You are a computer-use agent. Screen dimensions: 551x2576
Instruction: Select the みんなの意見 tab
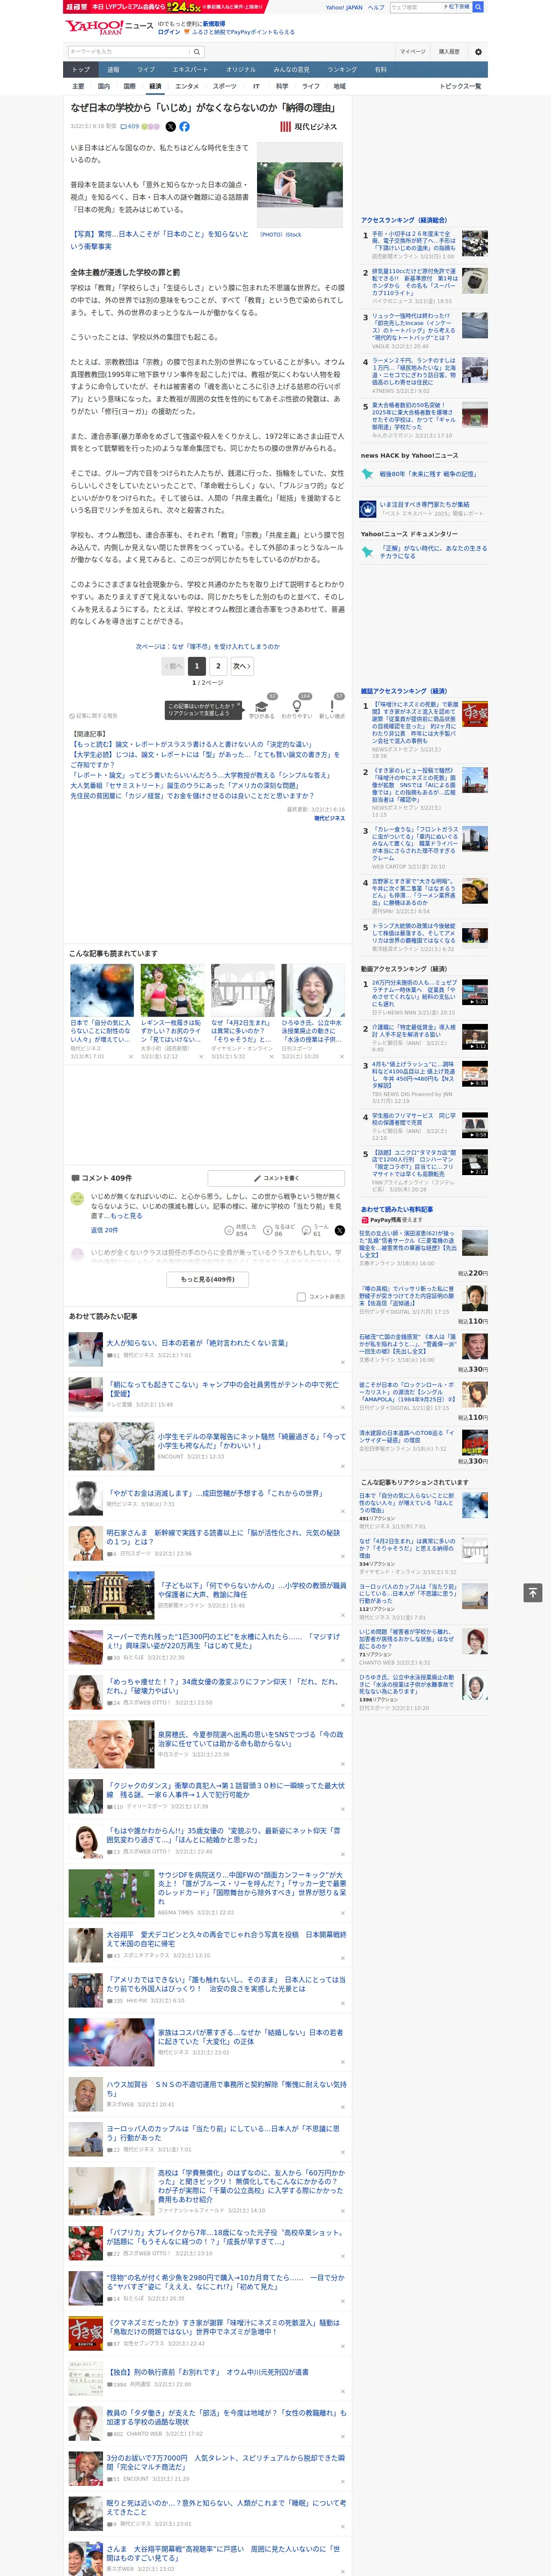click(292, 70)
